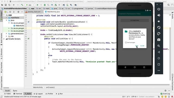Tap DENY in the permission dialog

tap(137, 46)
